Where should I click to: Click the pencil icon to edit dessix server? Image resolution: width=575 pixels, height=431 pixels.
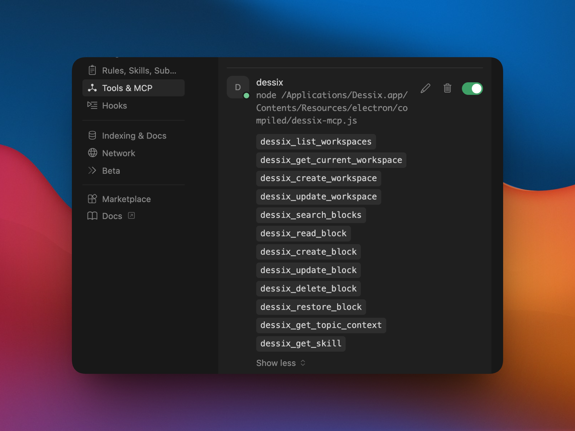[x=426, y=88]
